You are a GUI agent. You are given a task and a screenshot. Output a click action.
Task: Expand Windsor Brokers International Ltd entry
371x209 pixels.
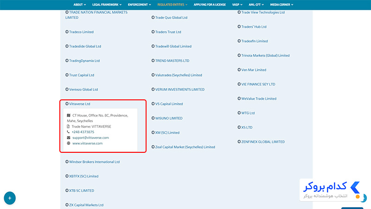[92, 162]
